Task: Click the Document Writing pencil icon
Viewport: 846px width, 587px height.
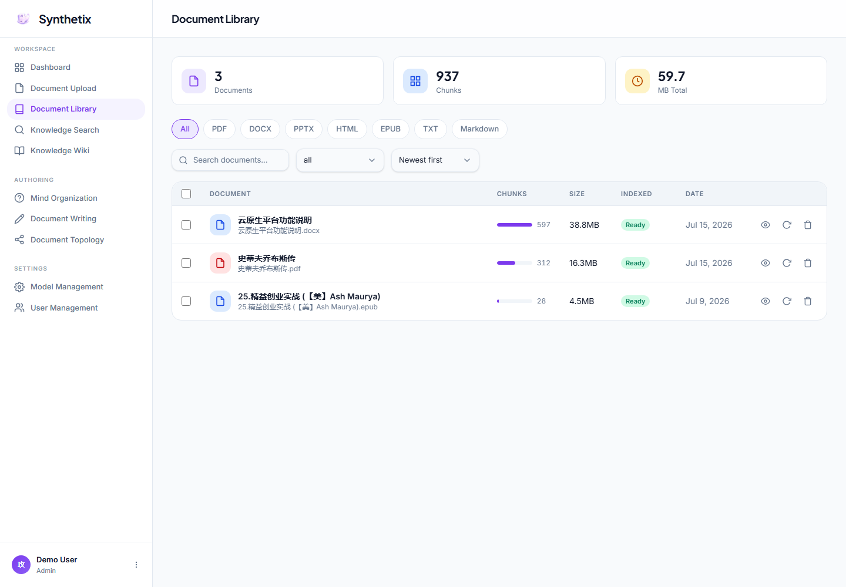Action: click(x=19, y=219)
